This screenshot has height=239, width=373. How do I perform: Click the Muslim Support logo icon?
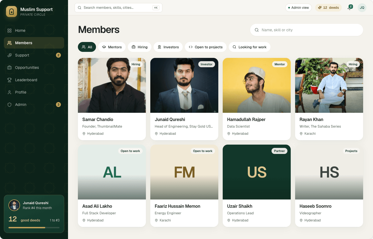(12, 12)
